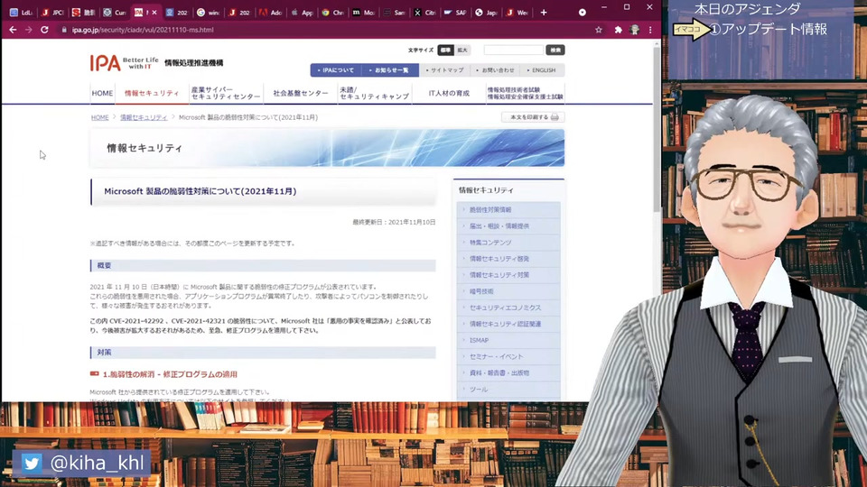Click the page vertical scrollbar thumb

657,130
